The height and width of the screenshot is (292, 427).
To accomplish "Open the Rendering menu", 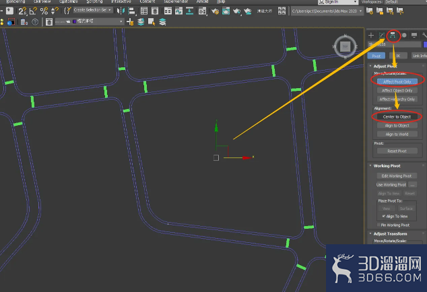I will pos(15,1).
